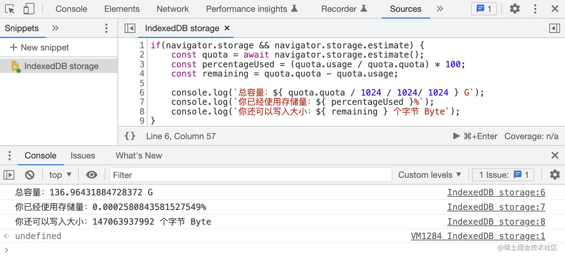Hide the navigator sidebar pane

[x=130, y=28]
